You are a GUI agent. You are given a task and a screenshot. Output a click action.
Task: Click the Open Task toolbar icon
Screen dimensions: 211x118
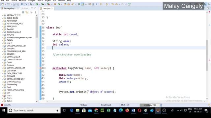coord(69,4)
